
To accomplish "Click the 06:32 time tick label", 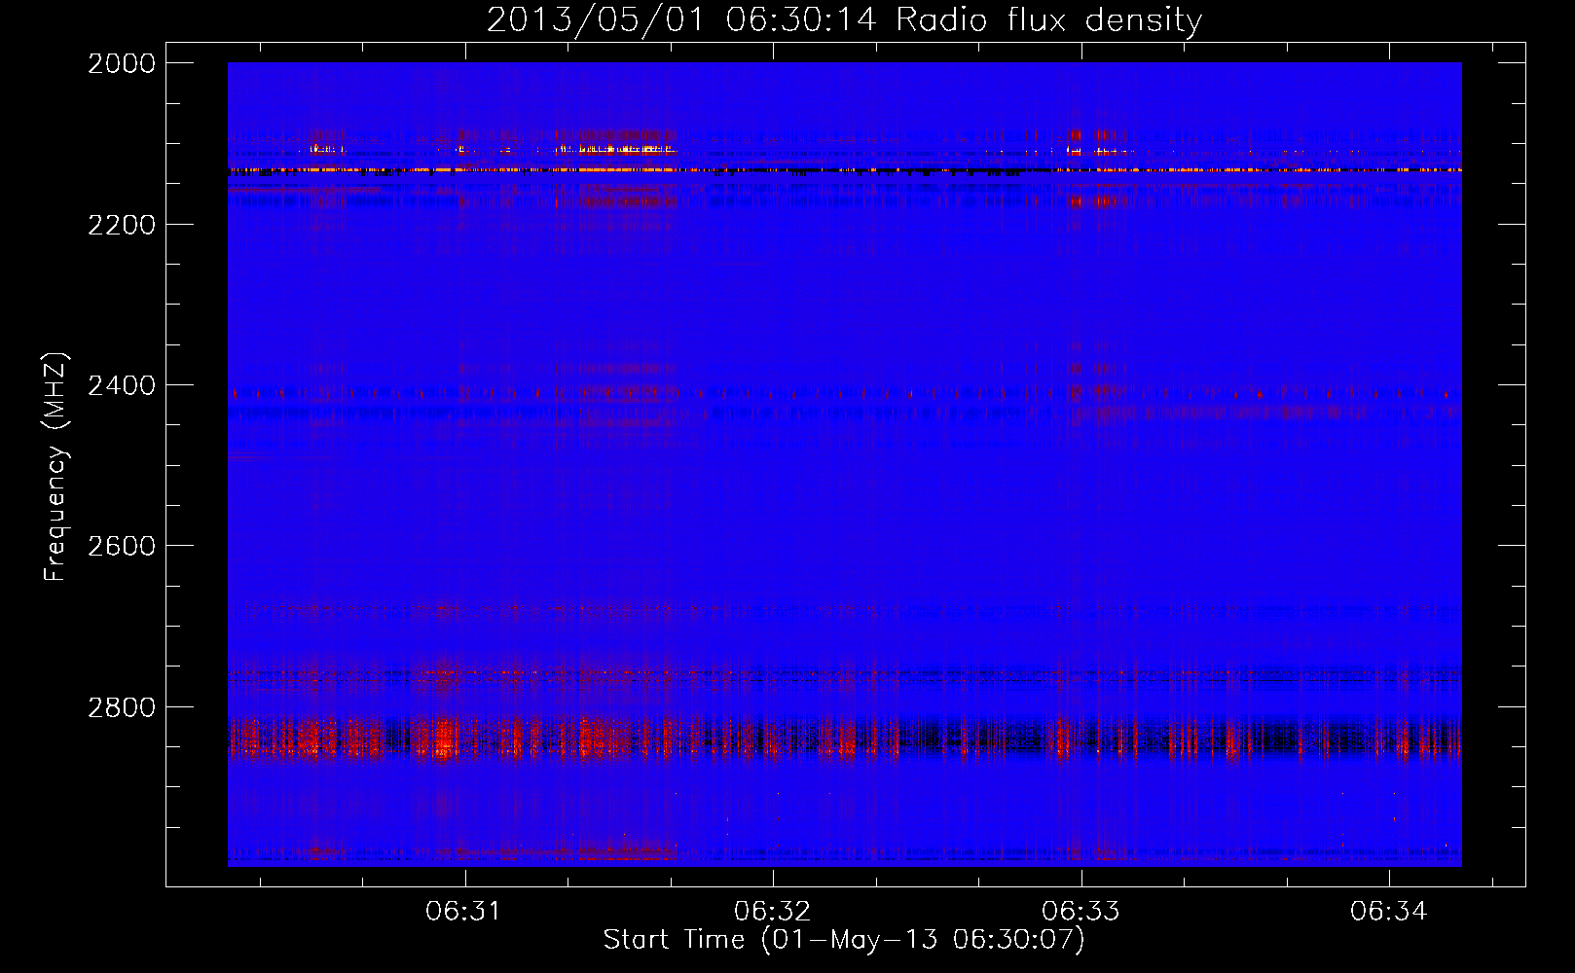I will click(x=772, y=911).
